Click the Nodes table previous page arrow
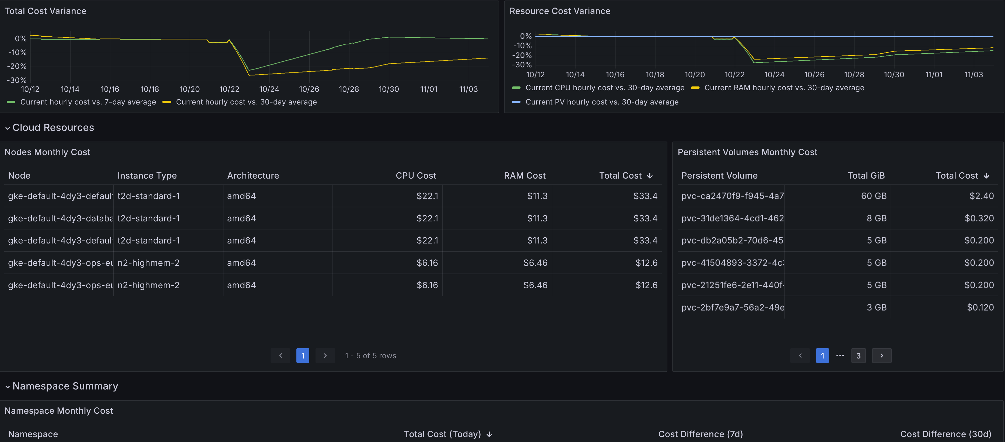Viewport: 1005px width, 442px height. coord(280,355)
